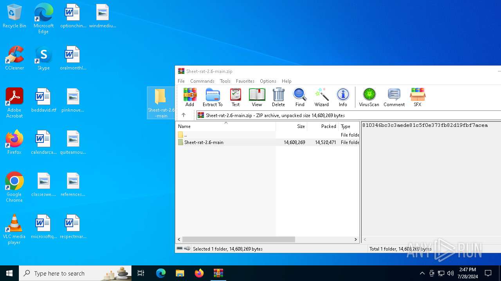Image resolution: width=501 pixels, height=281 pixels.
Task: Open Recycle Bin desktop icon
Action: [x=14, y=16]
